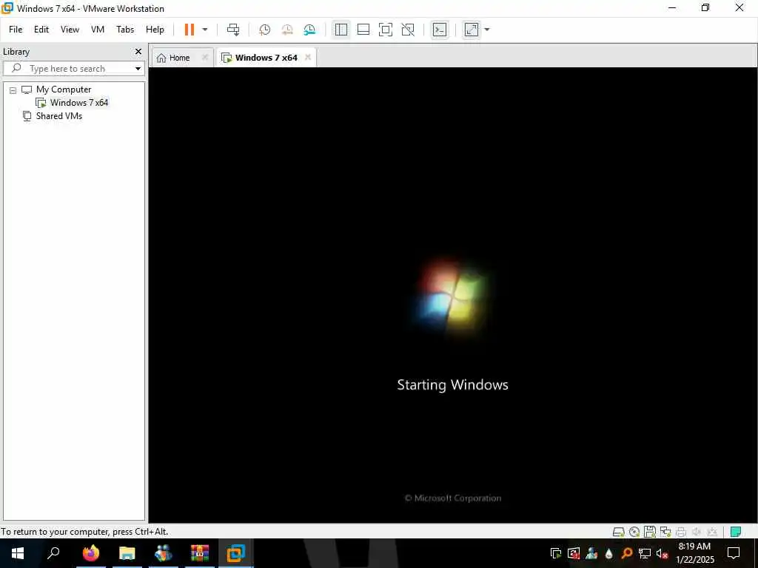
Task: Launch Firefox from the taskbar
Action: coord(90,553)
